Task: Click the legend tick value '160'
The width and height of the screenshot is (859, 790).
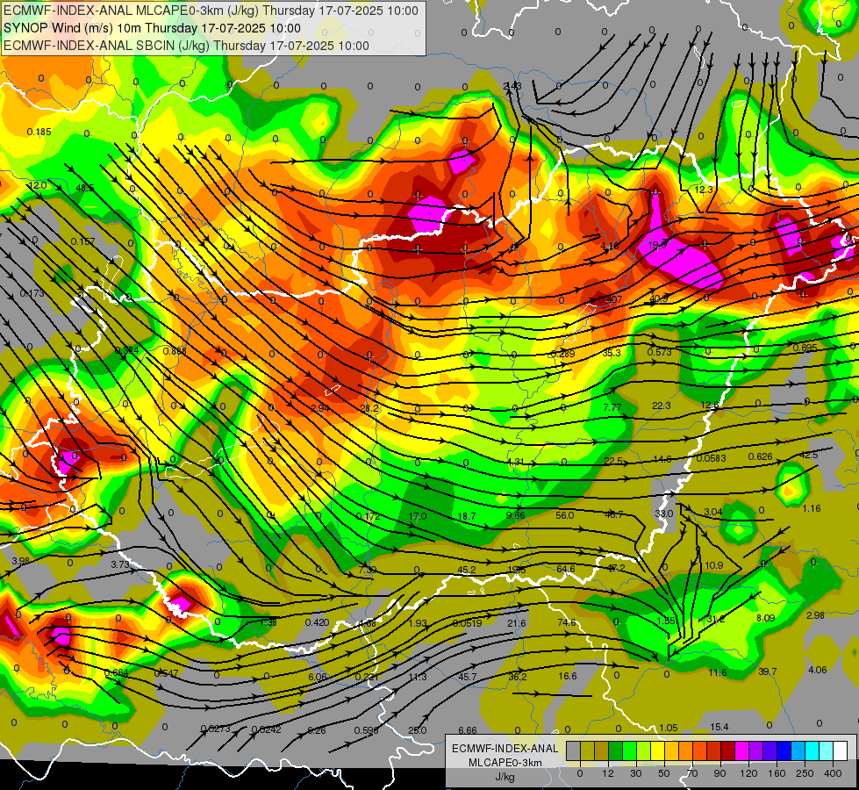Action: [x=777, y=773]
